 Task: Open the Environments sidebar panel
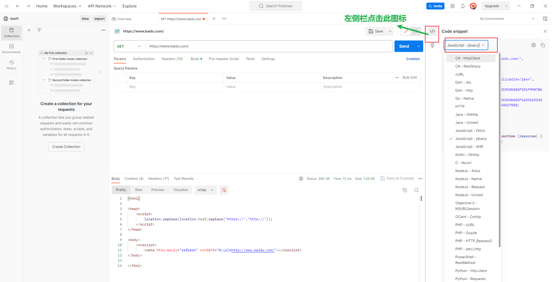[x=11, y=49]
